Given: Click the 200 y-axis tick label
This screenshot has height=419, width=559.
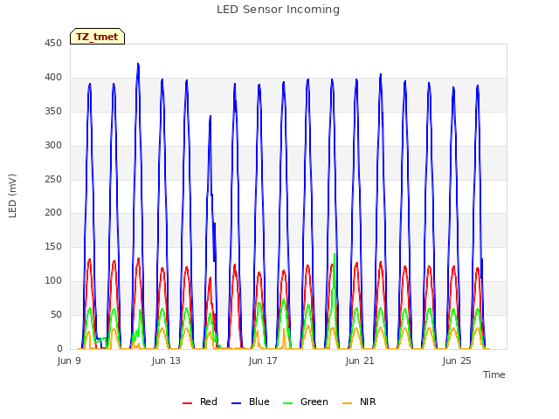Looking at the screenshot, I should (x=53, y=213).
